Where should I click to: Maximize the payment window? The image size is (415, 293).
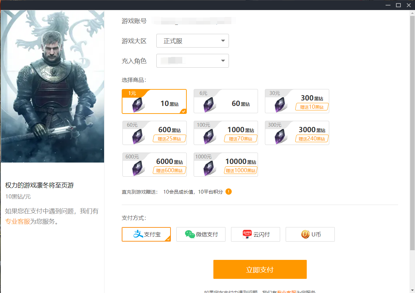click(398, 5)
